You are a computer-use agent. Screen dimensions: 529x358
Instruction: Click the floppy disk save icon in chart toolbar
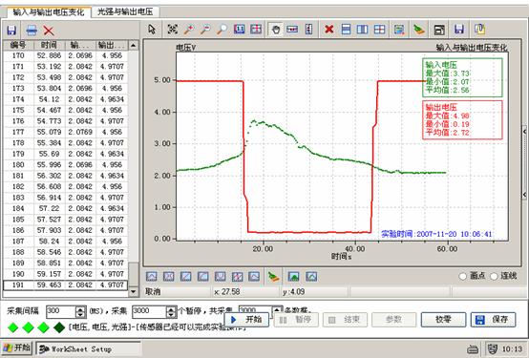459,30
